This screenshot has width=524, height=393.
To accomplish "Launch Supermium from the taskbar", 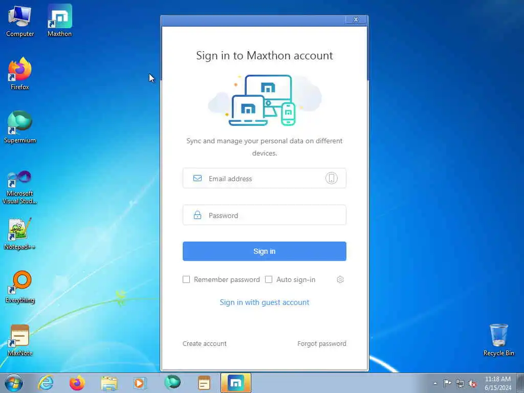I will click(172, 383).
